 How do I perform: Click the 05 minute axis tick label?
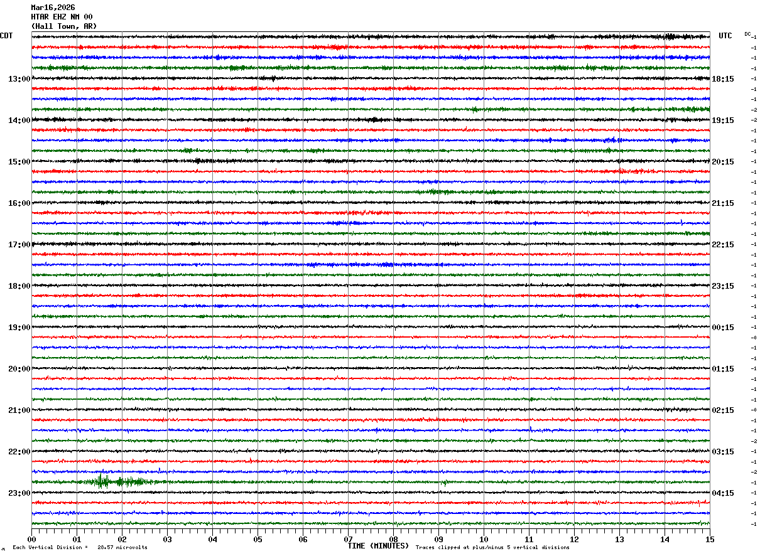pyautogui.click(x=258, y=539)
